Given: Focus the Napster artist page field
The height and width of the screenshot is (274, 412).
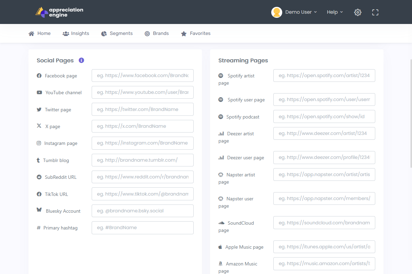Looking at the screenshot, I should [324, 174].
